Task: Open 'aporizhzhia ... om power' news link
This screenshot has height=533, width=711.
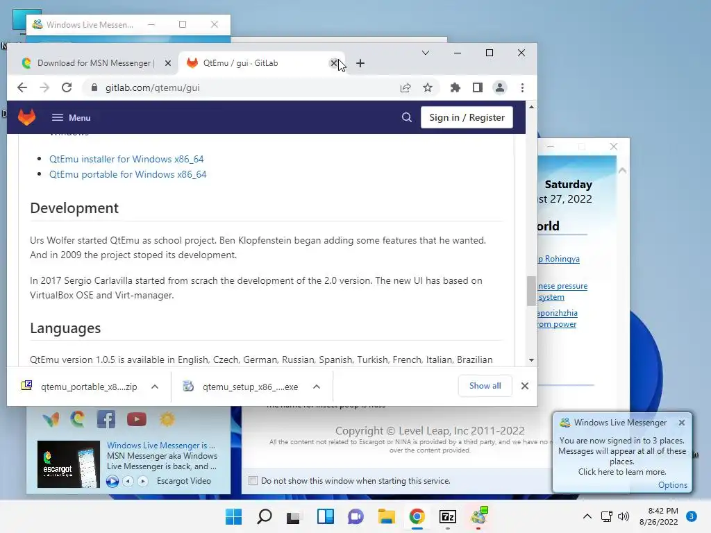Action: (558, 318)
